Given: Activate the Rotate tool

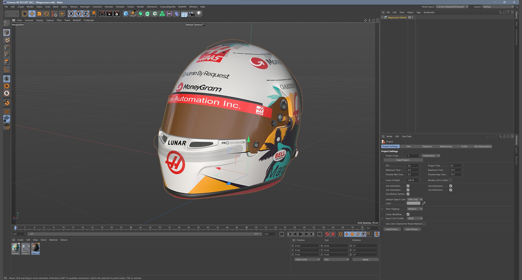Looking at the screenshot, I should [x=46, y=14].
